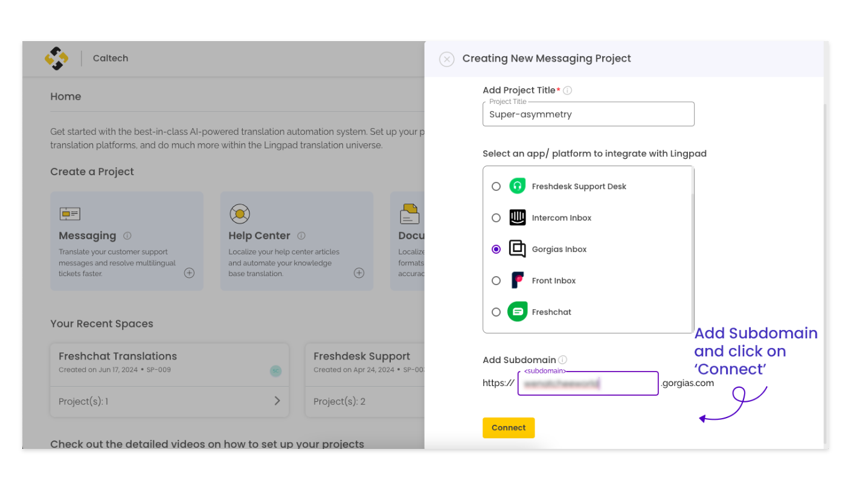This screenshot has height=490, width=851.
Task: Click the 'Create a Project' heading
Action: click(x=92, y=172)
